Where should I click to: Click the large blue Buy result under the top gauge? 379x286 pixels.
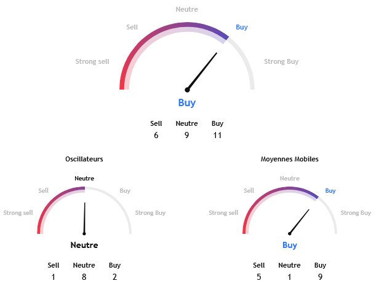click(187, 102)
